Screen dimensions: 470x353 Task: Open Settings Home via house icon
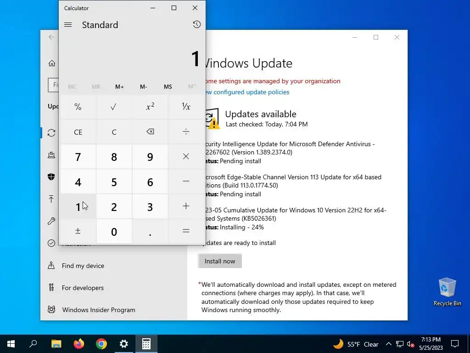tap(51, 63)
